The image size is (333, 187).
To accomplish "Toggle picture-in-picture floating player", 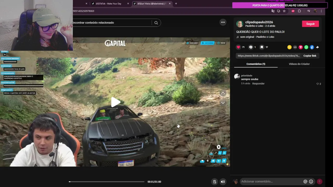I will tap(215, 182).
